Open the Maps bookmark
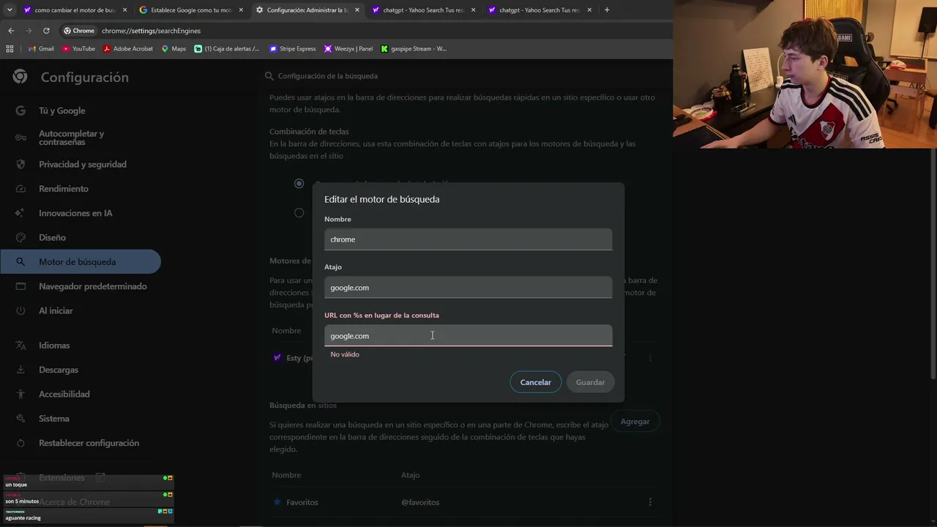The height and width of the screenshot is (527, 937). point(173,49)
